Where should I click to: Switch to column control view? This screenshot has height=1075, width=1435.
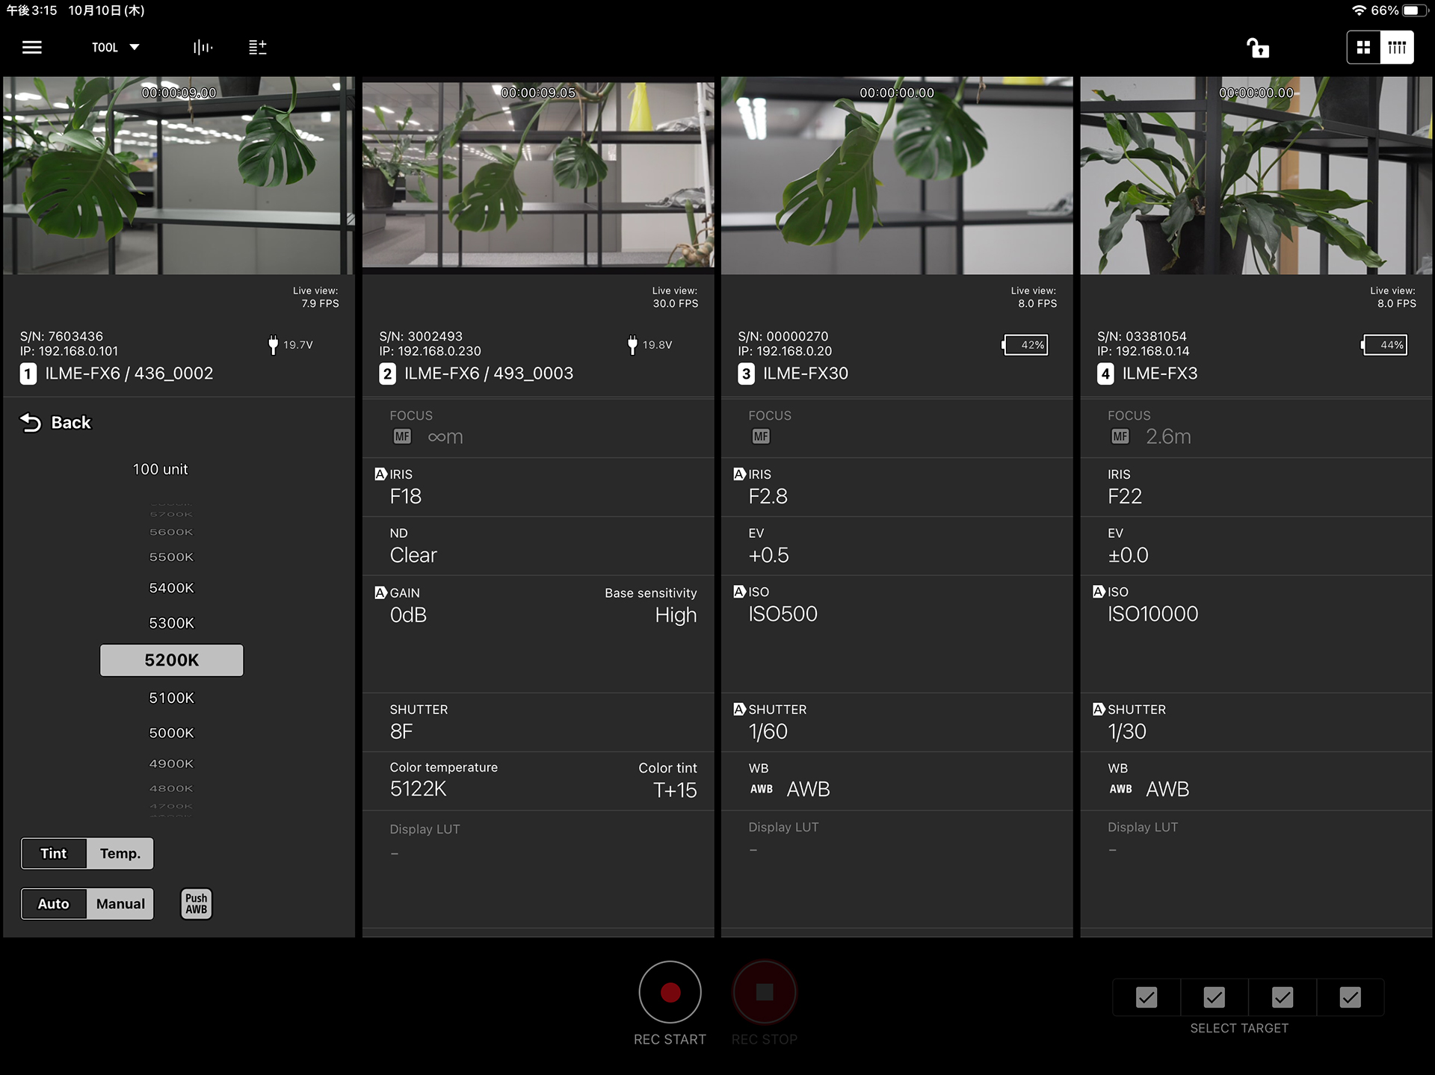coord(1396,47)
